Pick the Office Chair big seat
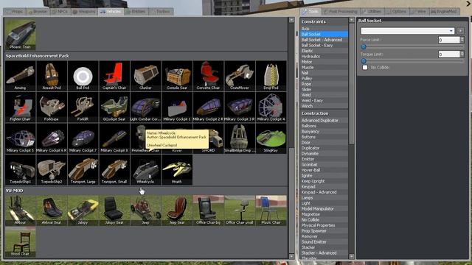The image size is (472, 265). (208, 211)
